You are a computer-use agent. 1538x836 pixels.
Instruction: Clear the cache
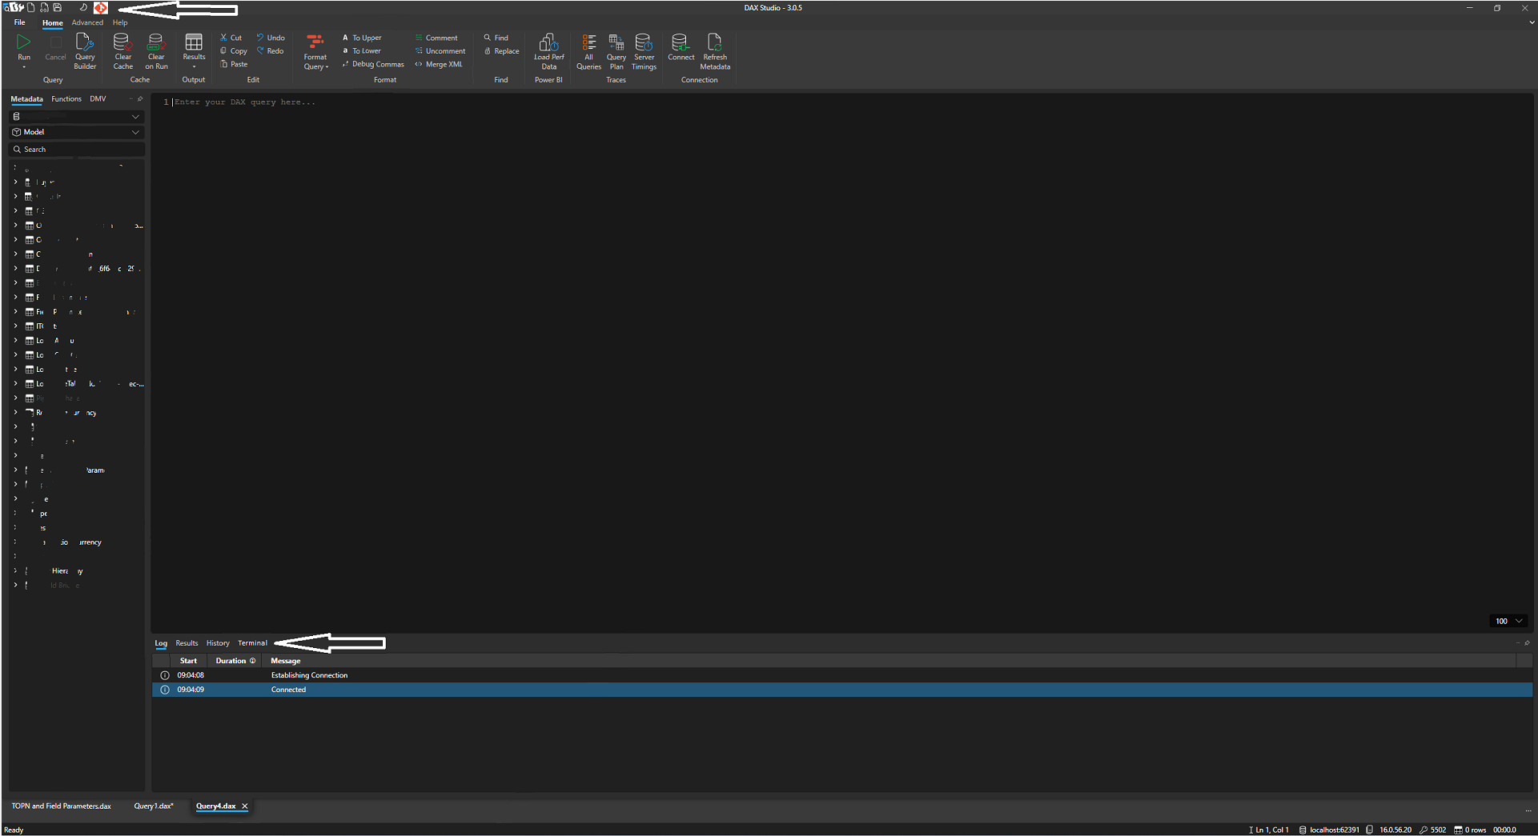[122, 52]
